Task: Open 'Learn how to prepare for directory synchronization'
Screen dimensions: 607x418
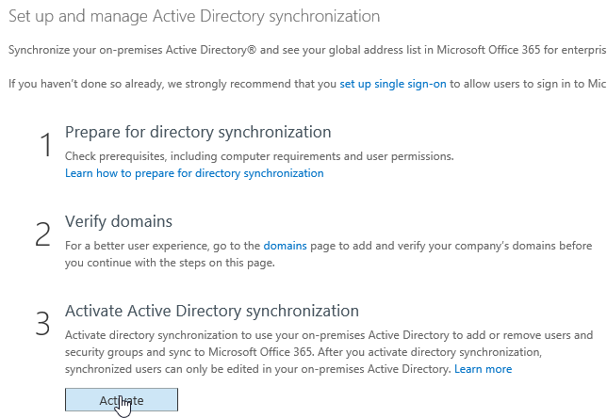Action: click(x=194, y=173)
